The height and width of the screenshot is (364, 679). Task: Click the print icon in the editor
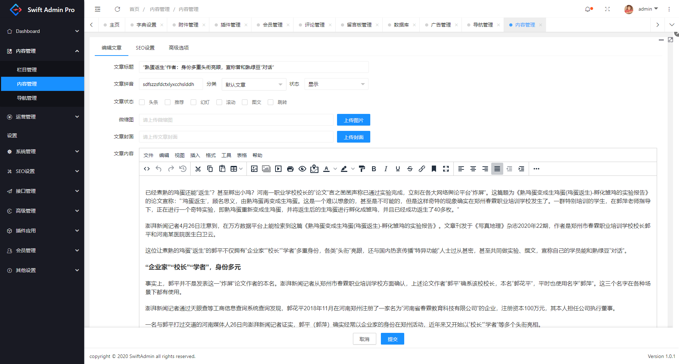(x=290, y=169)
